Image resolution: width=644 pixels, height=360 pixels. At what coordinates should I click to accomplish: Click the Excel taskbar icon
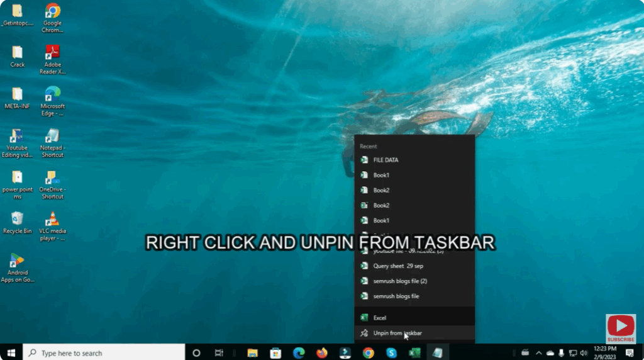[x=414, y=352]
